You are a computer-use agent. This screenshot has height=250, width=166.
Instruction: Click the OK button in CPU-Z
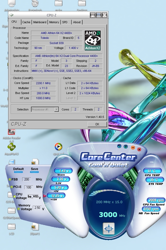click(x=97, y=124)
